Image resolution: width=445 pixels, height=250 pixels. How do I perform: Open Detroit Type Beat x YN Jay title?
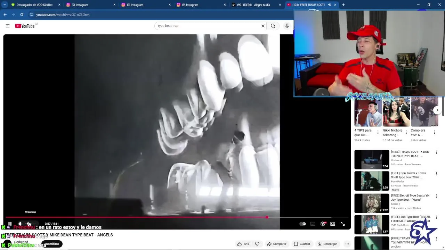tap(410, 198)
